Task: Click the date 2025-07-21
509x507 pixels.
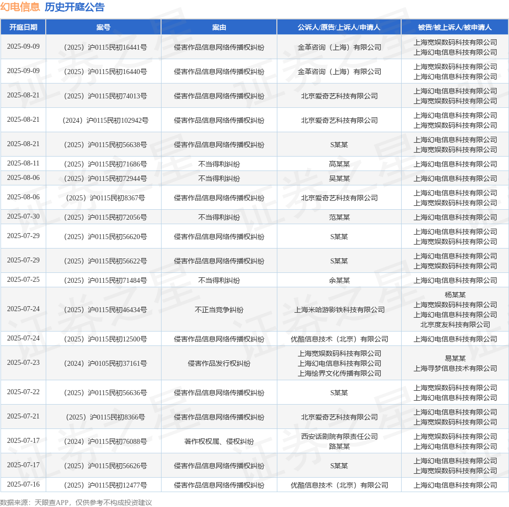Action: click(23, 417)
